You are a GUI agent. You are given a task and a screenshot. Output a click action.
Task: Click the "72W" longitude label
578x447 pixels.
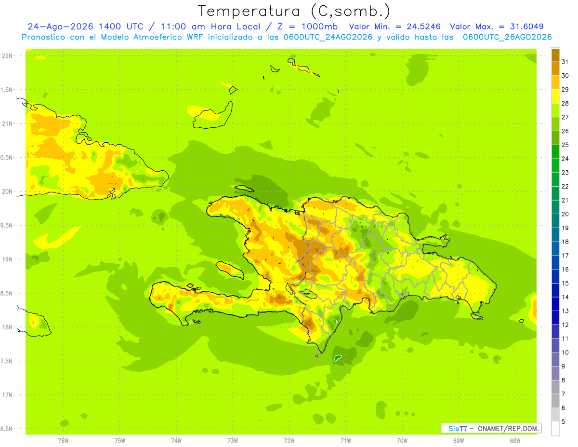click(289, 441)
